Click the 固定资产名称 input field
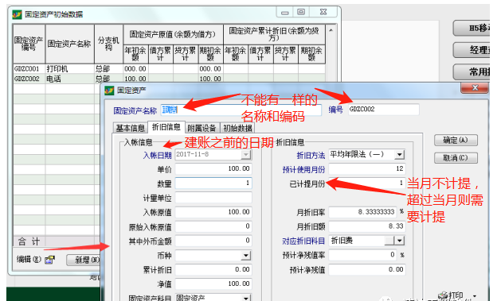This screenshot has width=493, height=301. pyautogui.click(x=241, y=110)
